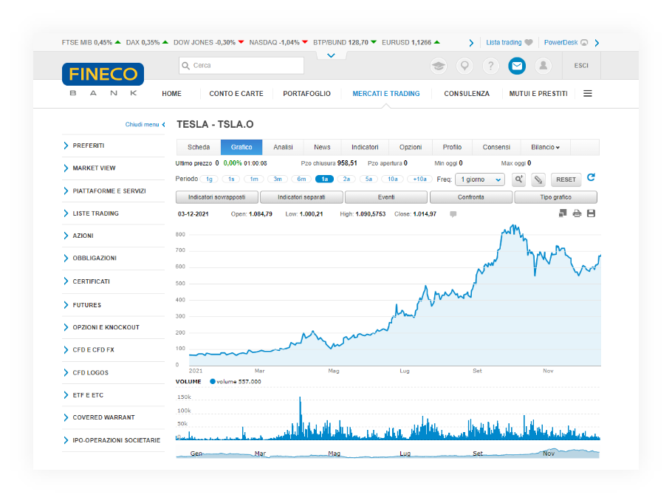Open the Lista trading link
The width and height of the screenshot is (672, 503).
[504, 42]
